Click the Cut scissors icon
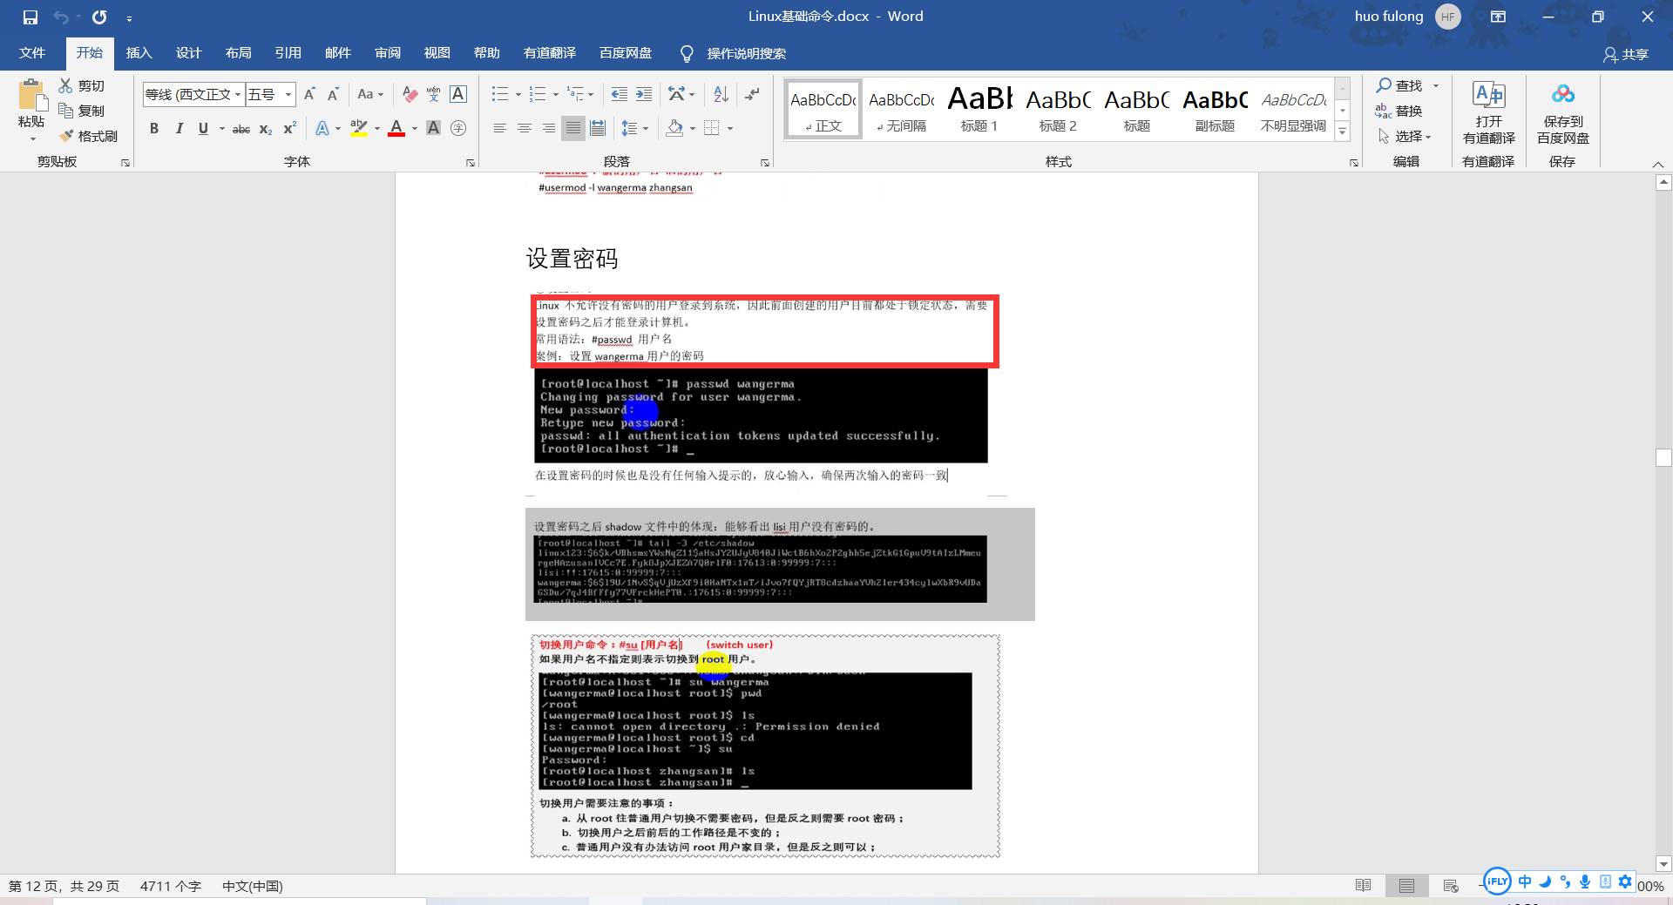 pyautogui.click(x=65, y=85)
